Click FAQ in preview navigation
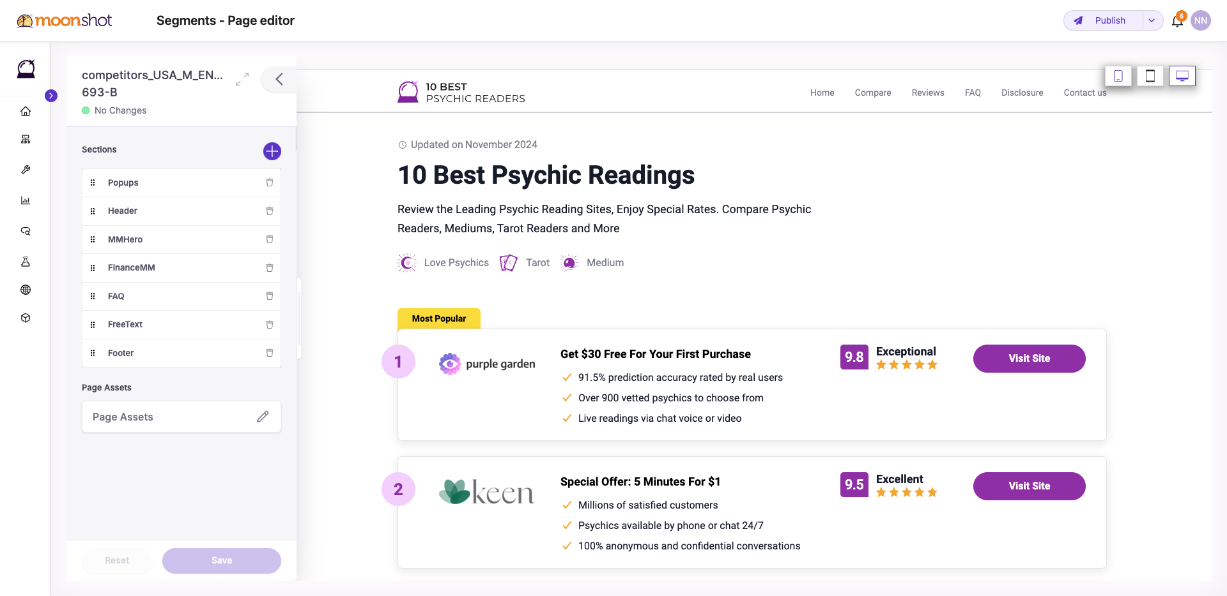This screenshot has height=596, width=1227. point(973,93)
